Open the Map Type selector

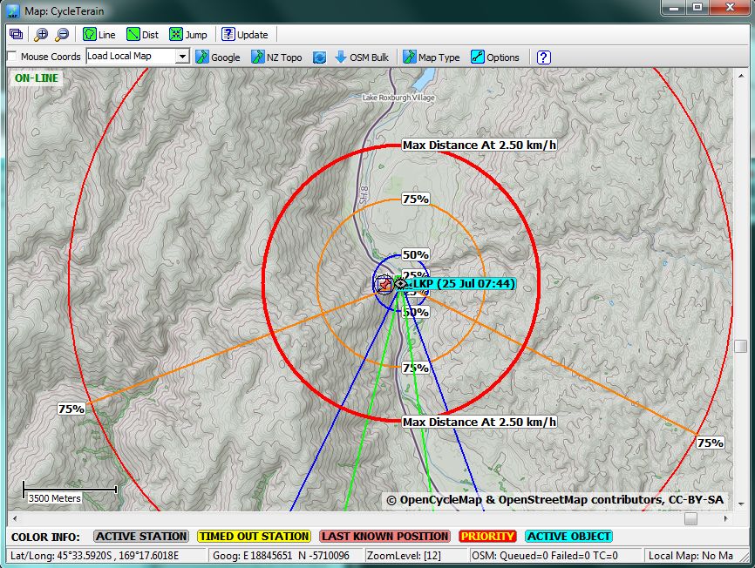[432, 57]
